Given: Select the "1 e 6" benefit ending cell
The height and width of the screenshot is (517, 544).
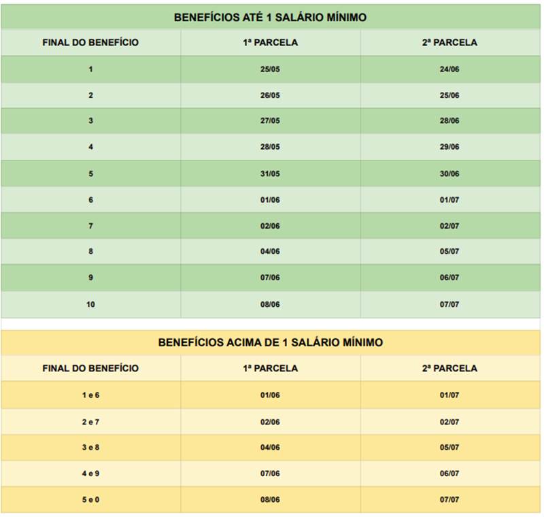Looking at the screenshot, I should [x=90, y=395].
